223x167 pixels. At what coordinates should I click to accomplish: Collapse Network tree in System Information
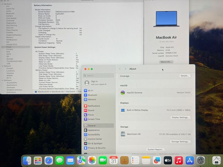(x=3, y=66)
